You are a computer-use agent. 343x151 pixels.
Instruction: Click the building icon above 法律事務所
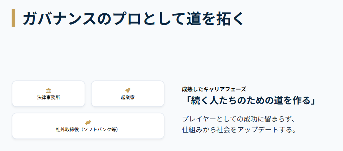pyautogui.click(x=48, y=90)
